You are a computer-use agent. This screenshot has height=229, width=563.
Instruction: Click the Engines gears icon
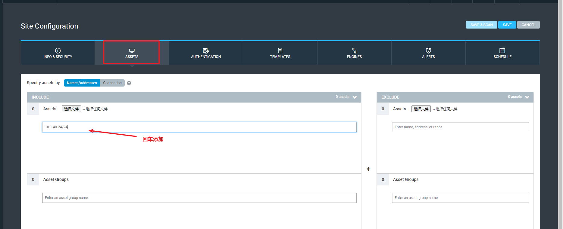(x=354, y=50)
